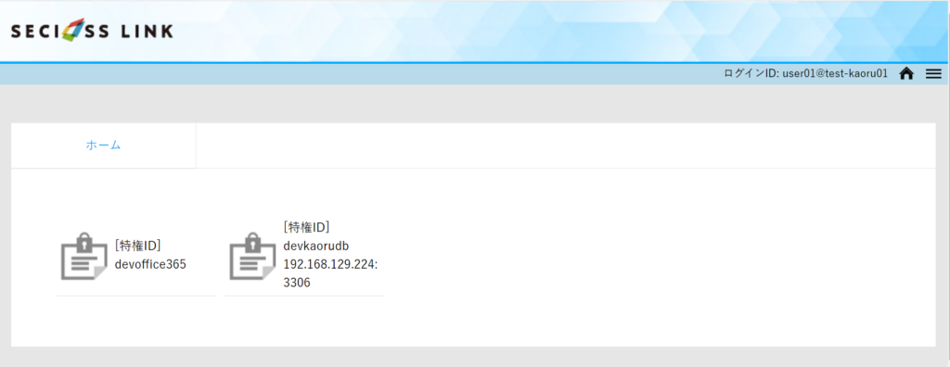This screenshot has height=367, width=950.
Task: Click the [特権ID] label above devkaorudb
Action: point(306,227)
